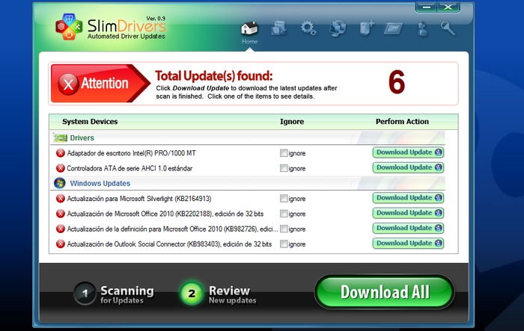Download Update for Silverlight KB2164913
The width and height of the screenshot is (524, 331).
tap(409, 198)
